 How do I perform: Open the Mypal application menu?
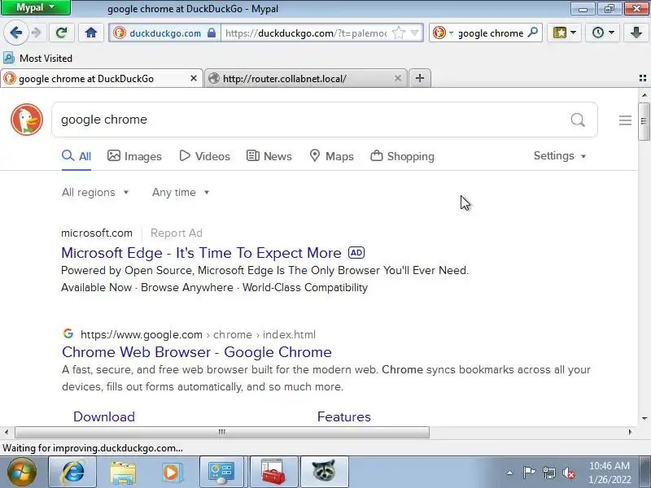pos(36,7)
